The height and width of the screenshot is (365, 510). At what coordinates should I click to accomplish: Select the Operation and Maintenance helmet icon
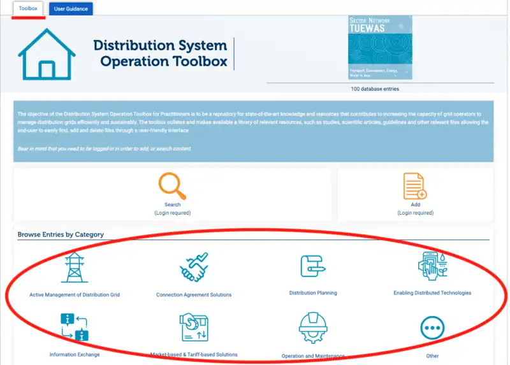[313, 327]
